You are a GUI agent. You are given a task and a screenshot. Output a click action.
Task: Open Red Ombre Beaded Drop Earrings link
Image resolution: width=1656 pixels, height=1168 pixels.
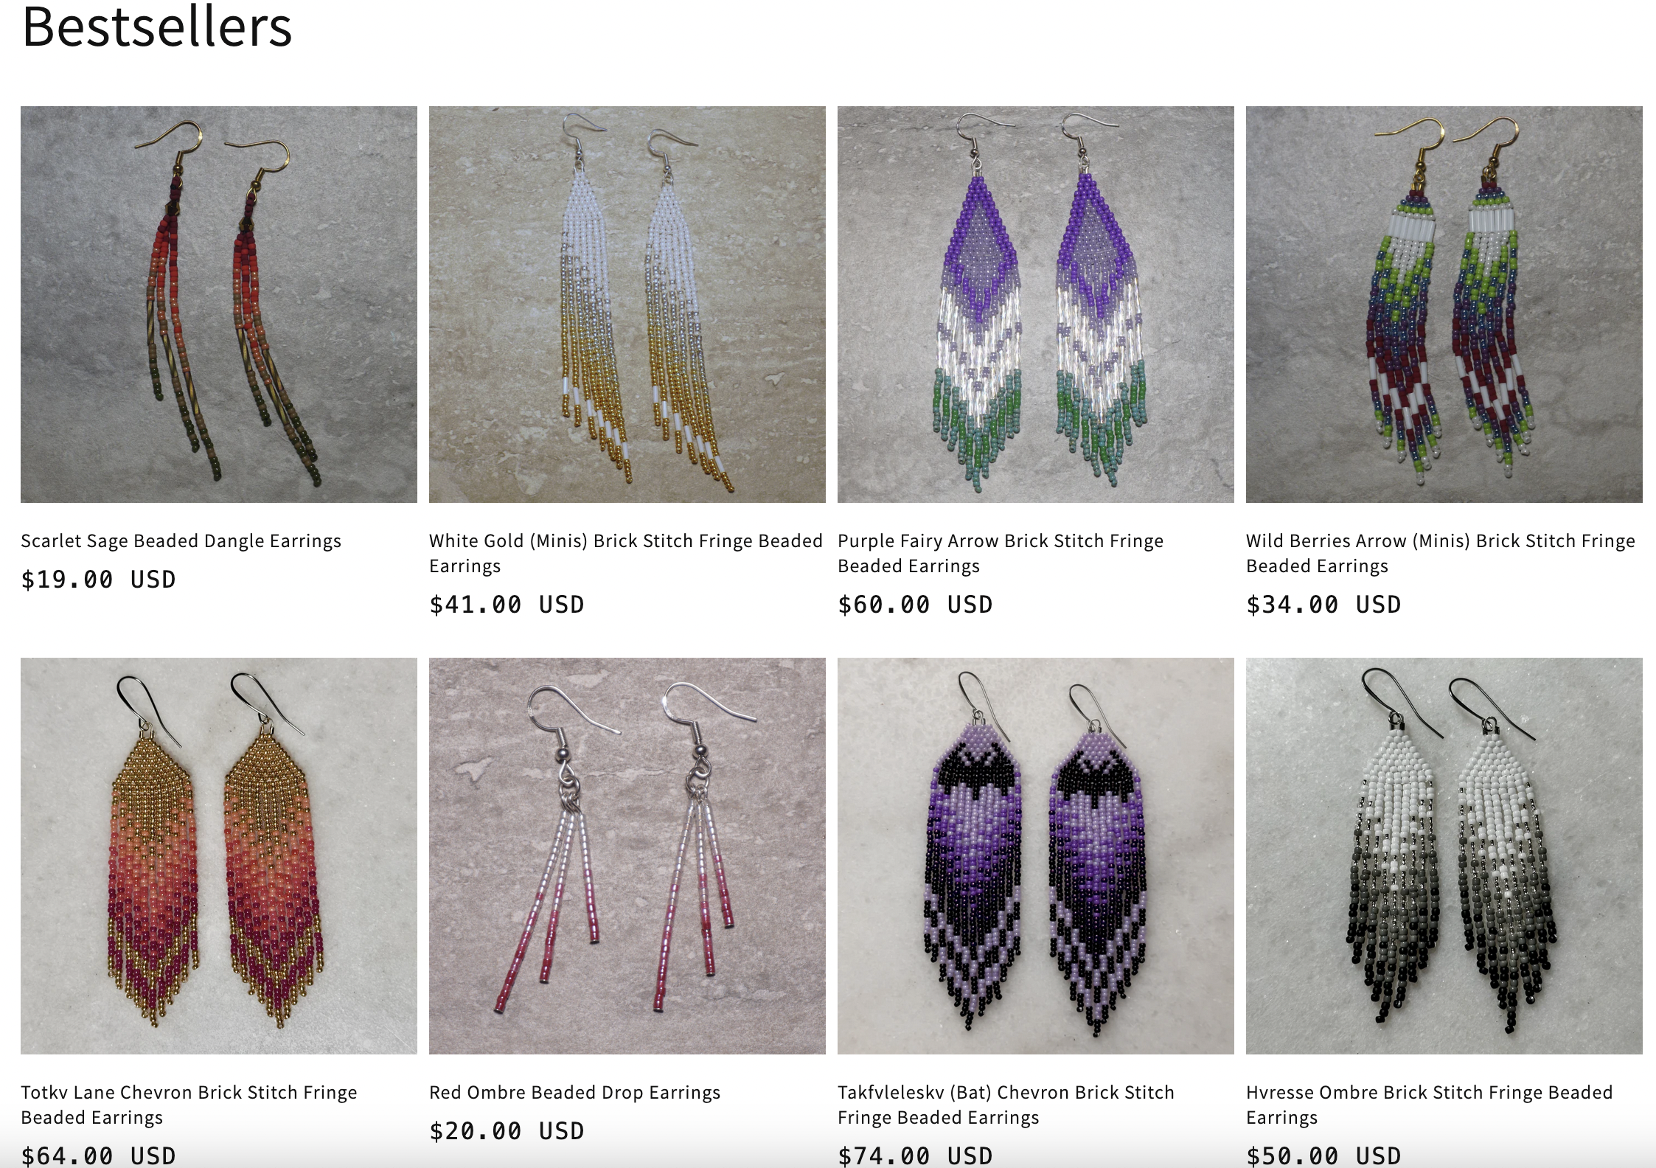pyautogui.click(x=575, y=1093)
